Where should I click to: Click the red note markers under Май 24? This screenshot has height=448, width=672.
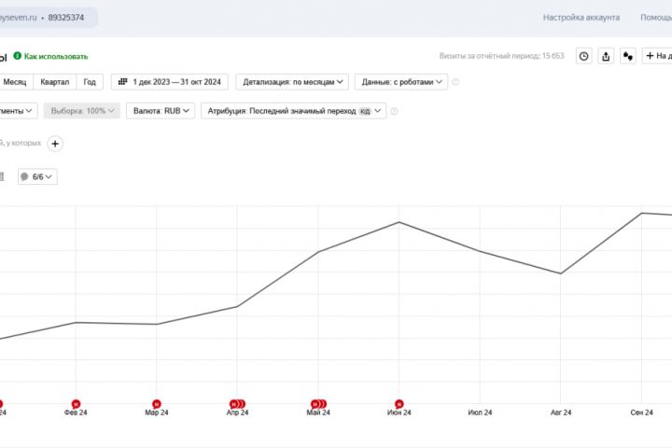[318, 404]
